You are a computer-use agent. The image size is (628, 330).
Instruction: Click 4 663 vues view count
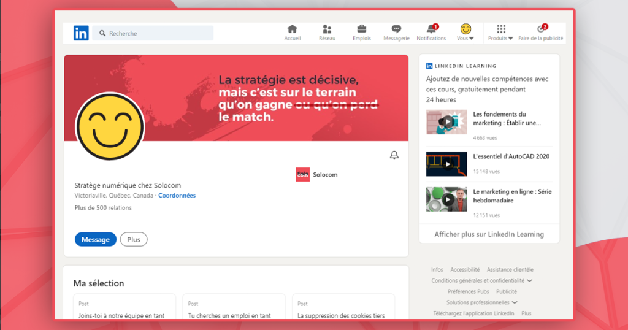[484, 138]
